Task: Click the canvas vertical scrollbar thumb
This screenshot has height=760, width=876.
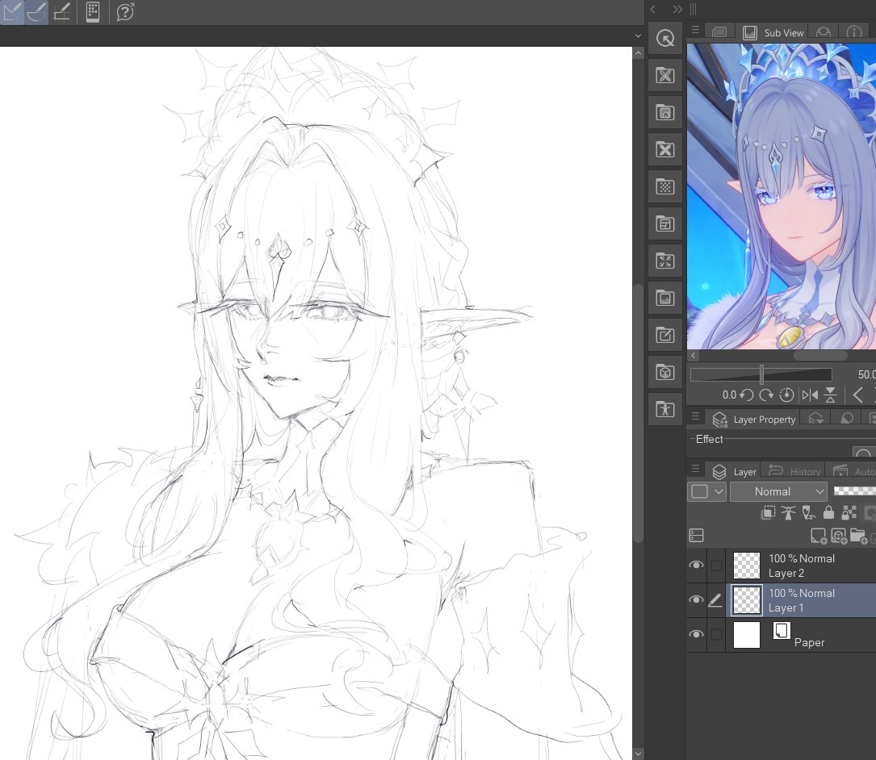Action: tap(638, 413)
